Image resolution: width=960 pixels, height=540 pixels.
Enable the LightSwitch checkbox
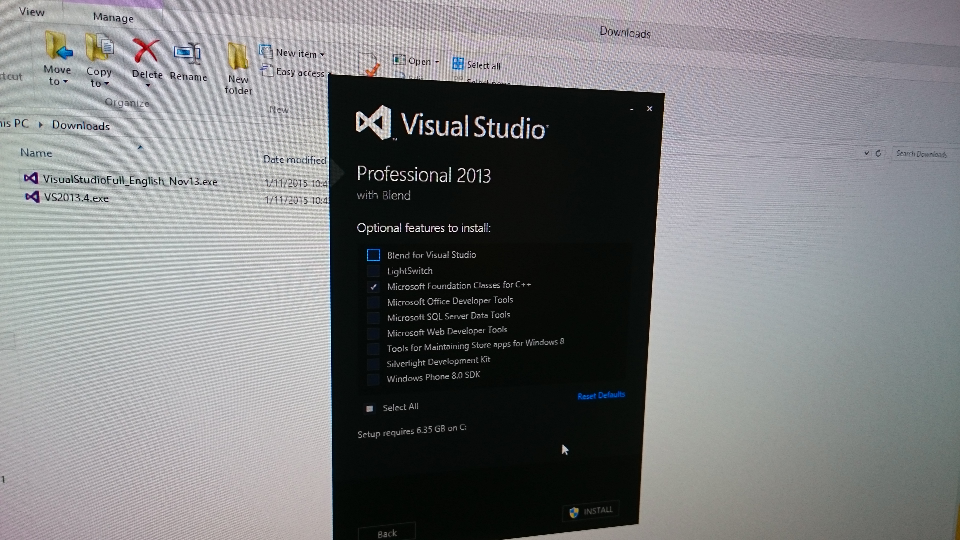tap(373, 271)
